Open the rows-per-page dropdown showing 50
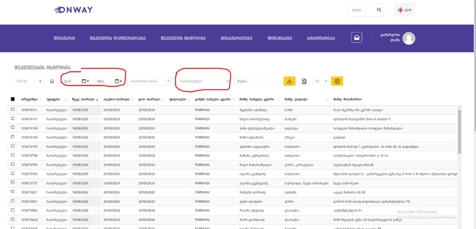 tap(320, 81)
